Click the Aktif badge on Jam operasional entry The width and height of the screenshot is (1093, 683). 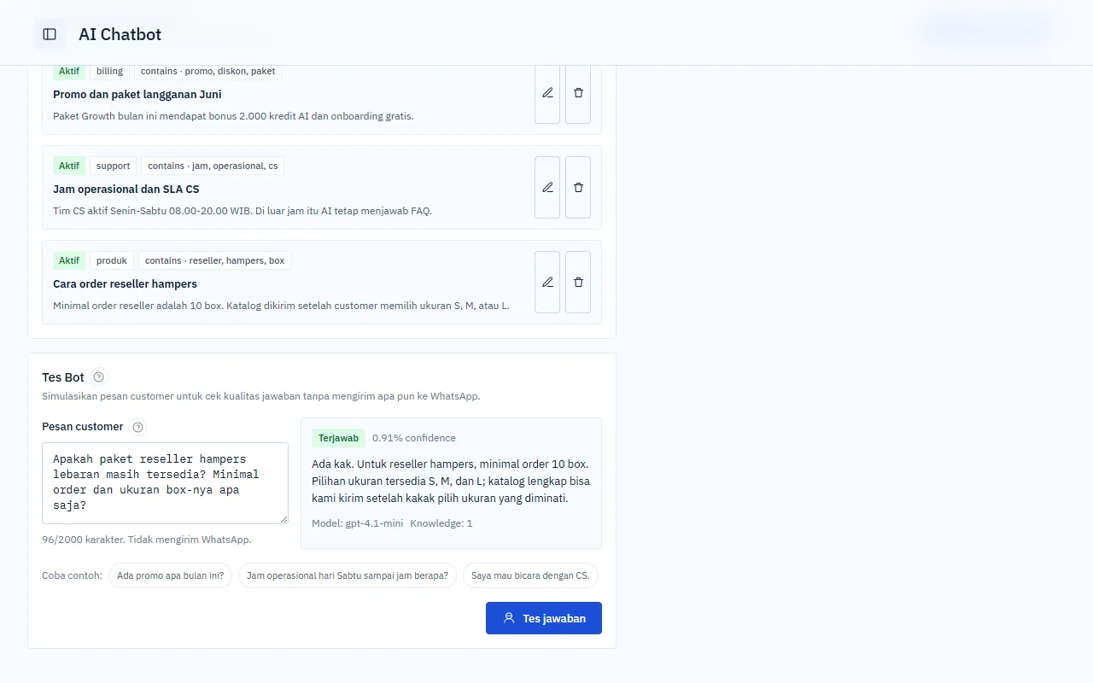pos(69,166)
